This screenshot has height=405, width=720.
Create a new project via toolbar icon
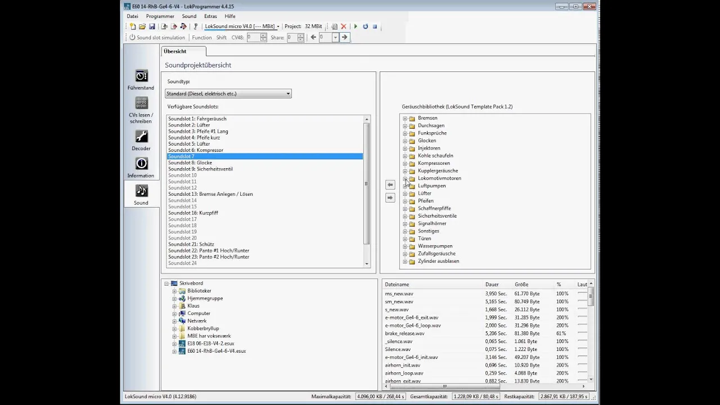click(x=133, y=26)
